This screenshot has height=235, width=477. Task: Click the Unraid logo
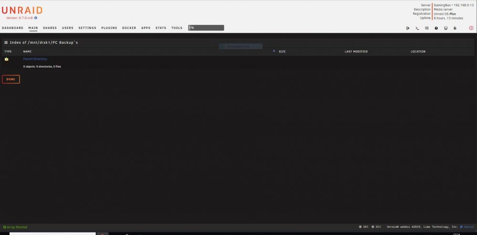coord(22,10)
